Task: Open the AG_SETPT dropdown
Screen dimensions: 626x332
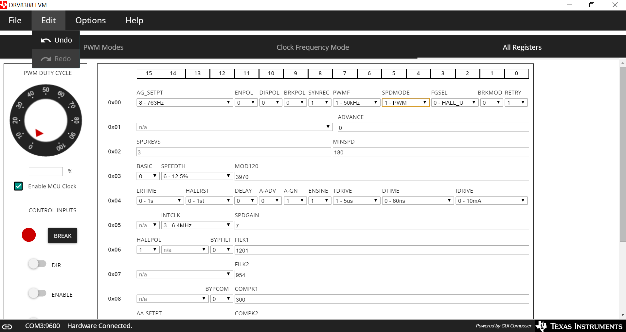Action: coord(185,102)
